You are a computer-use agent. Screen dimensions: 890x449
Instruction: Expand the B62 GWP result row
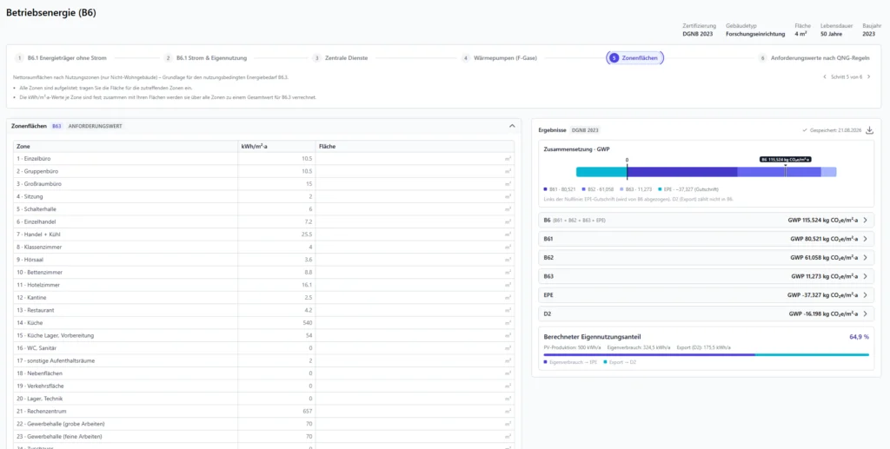706,257
